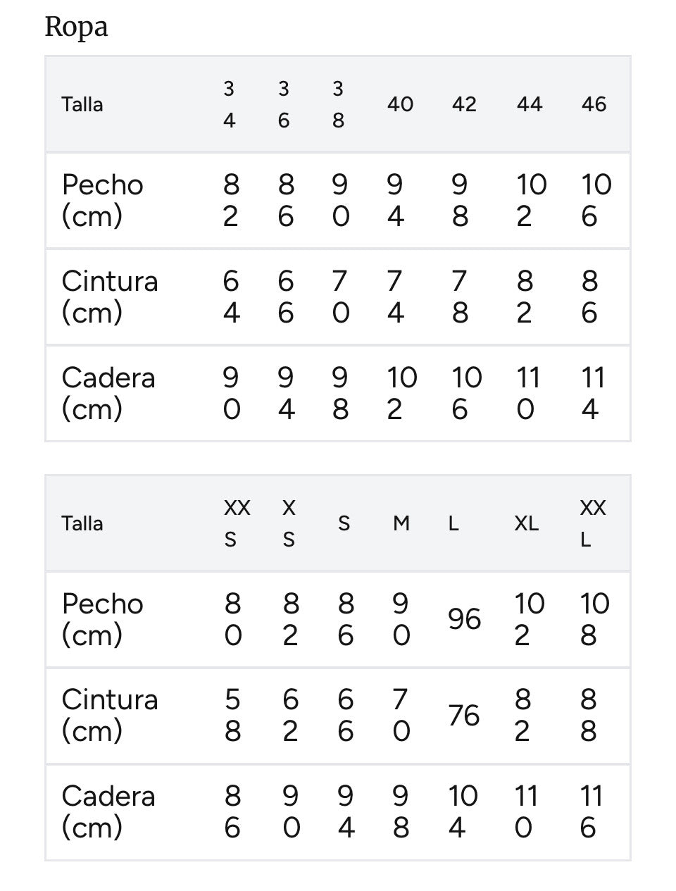Screen dimensions: 676x891
Task: Click the Talla header in first table
Action: pos(82,104)
